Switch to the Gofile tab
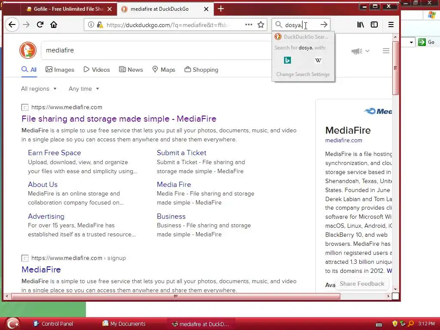Image resolution: width=440 pixels, height=330 pixels. click(68, 9)
